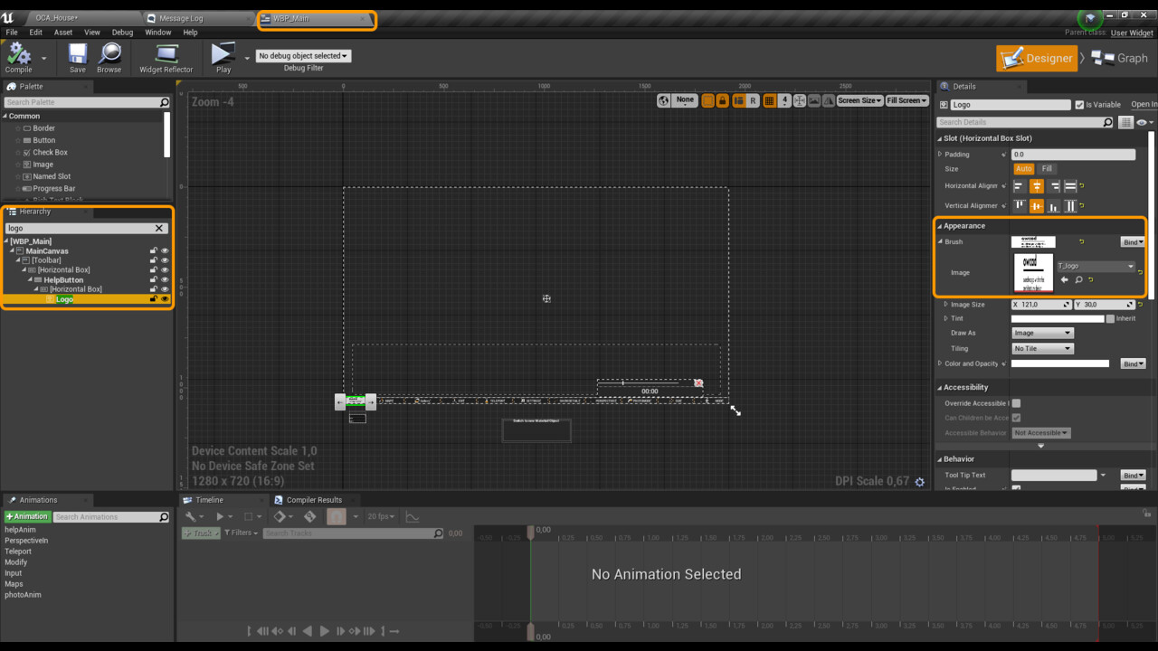The image size is (1158, 651).
Task: Toggle visibility eye of Logo row
Action: (165, 299)
